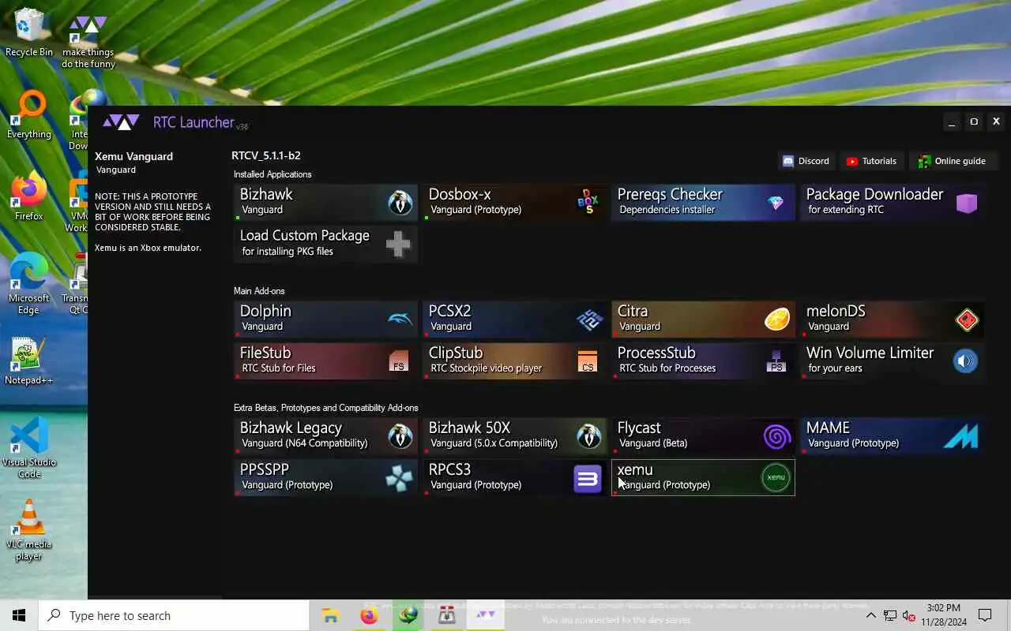This screenshot has height=631, width=1011.
Task: Click the Recycle Bin desktop icon
Action: click(29, 33)
